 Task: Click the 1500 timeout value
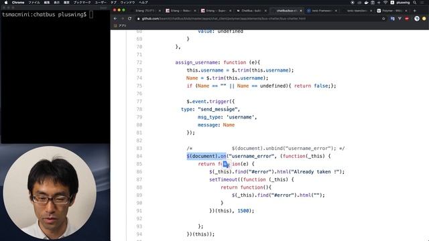pyautogui.click(x=243, y=211)
